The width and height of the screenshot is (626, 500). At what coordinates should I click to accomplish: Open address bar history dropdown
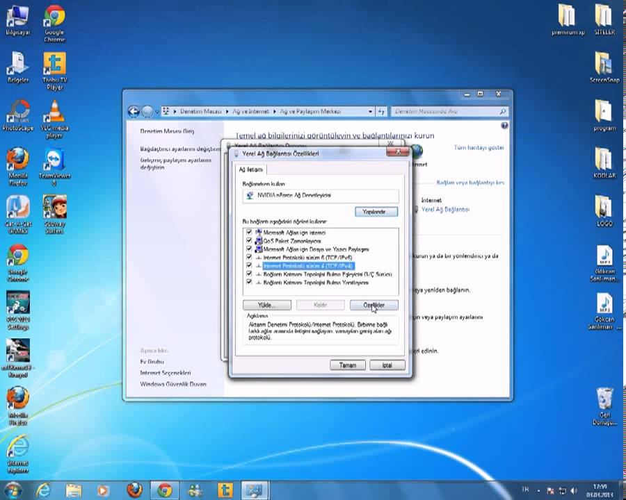point(370,111)
